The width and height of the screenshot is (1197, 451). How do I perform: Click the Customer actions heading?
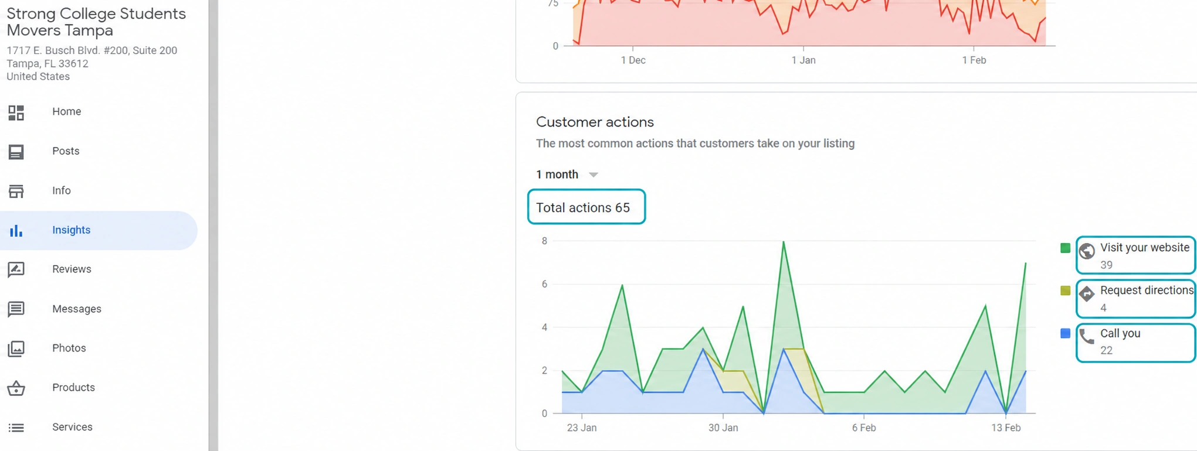click(x=595, y=122)
